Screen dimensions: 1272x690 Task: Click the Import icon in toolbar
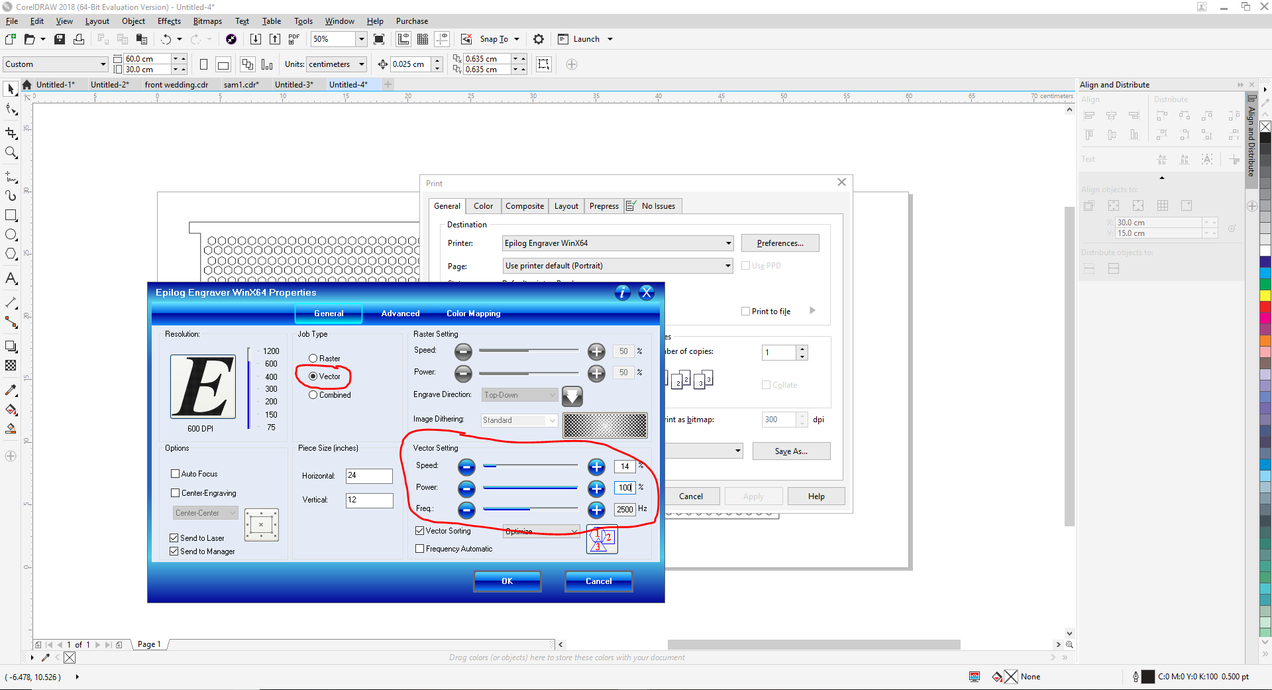click(255, 39)
